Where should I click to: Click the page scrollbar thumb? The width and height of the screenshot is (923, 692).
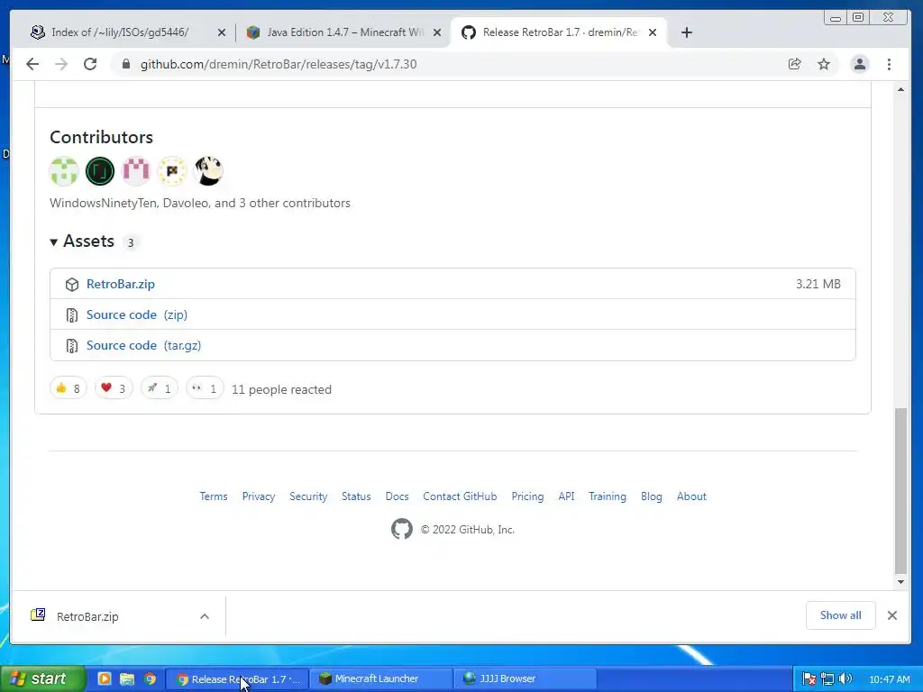900,490
